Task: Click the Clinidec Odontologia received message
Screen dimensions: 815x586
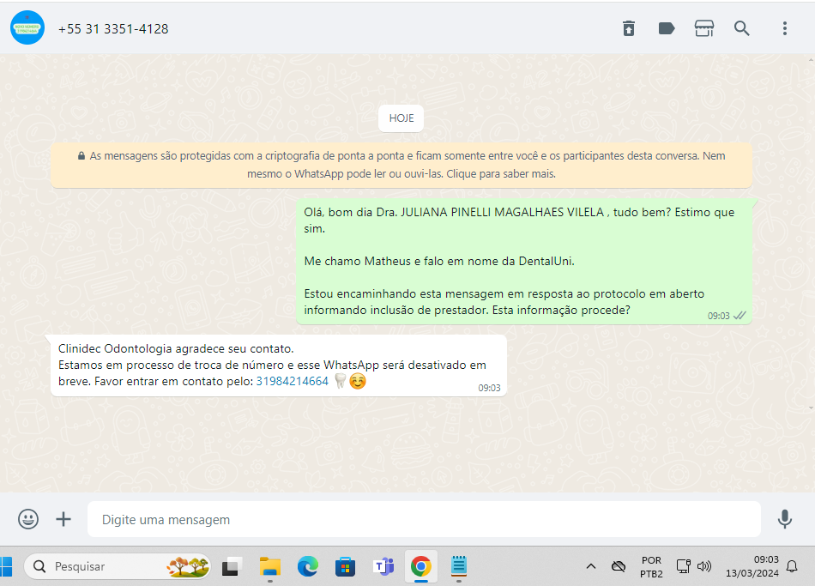Action: (279, 365)
